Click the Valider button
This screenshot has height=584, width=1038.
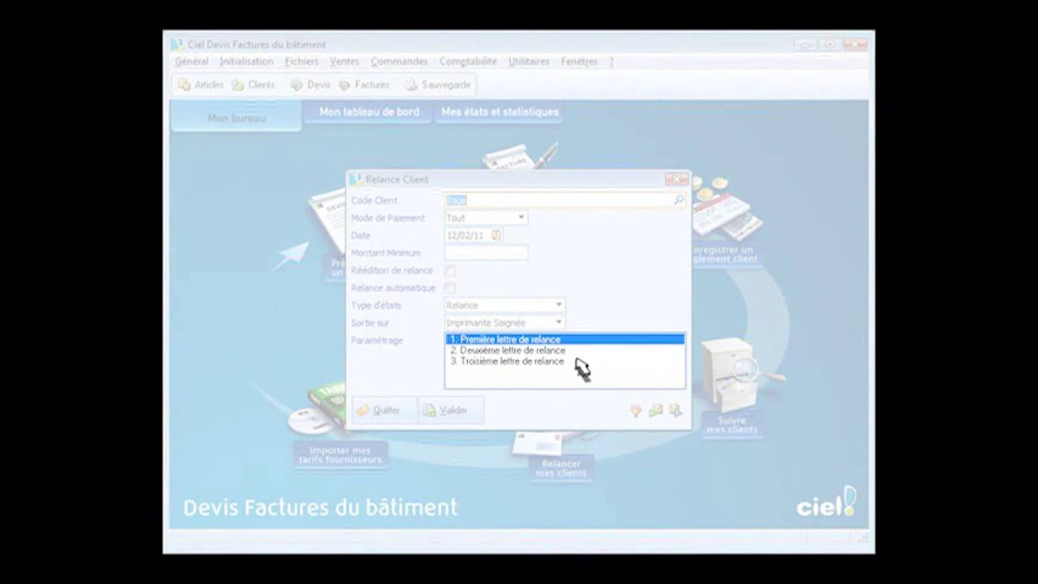click(x=452, y=410)
